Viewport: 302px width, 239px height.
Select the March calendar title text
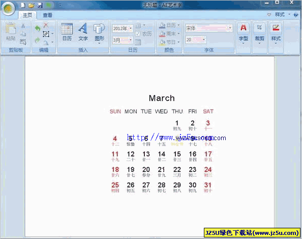(162, 98)
